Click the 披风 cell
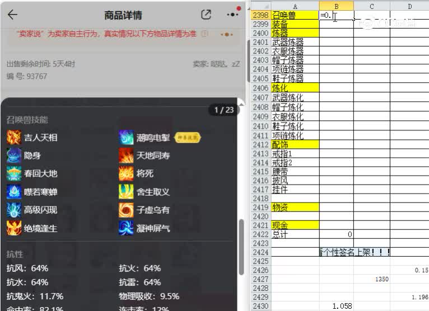The width and height of the screenshot is (429, 311). (x=295, y=180)
